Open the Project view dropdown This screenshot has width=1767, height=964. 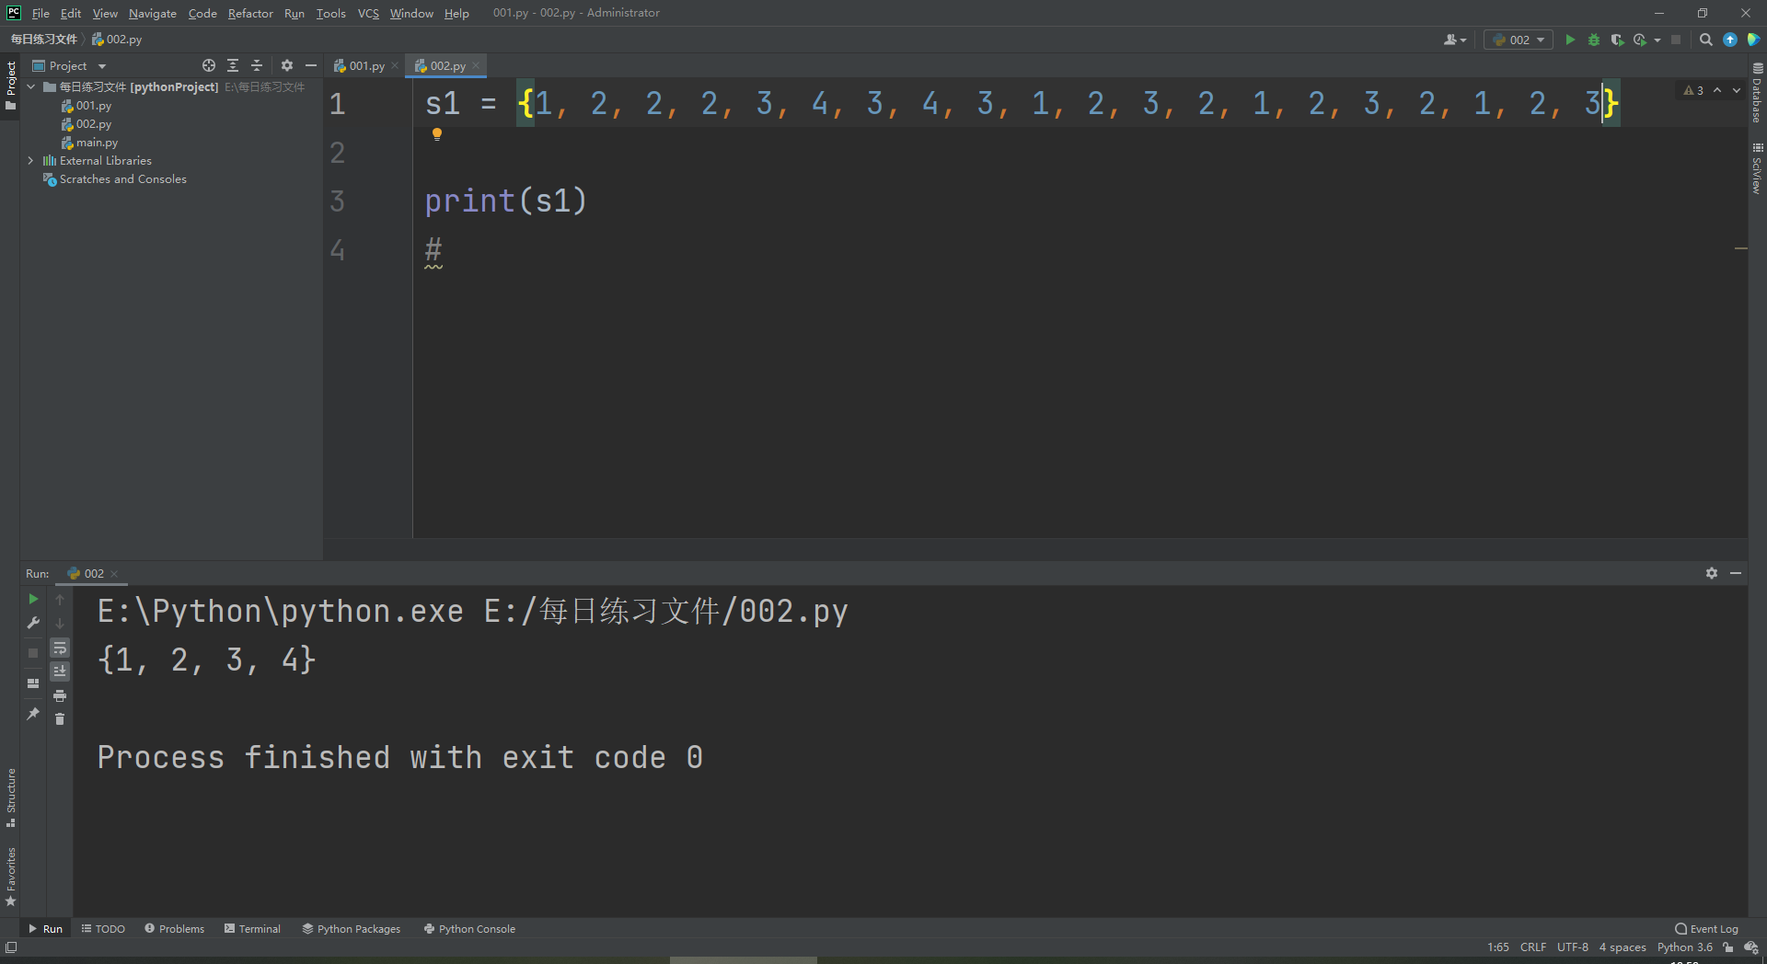pos(69,65)
